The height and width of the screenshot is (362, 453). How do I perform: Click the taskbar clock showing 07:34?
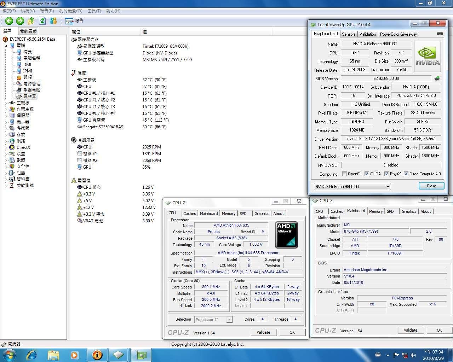tap(433, 355)
